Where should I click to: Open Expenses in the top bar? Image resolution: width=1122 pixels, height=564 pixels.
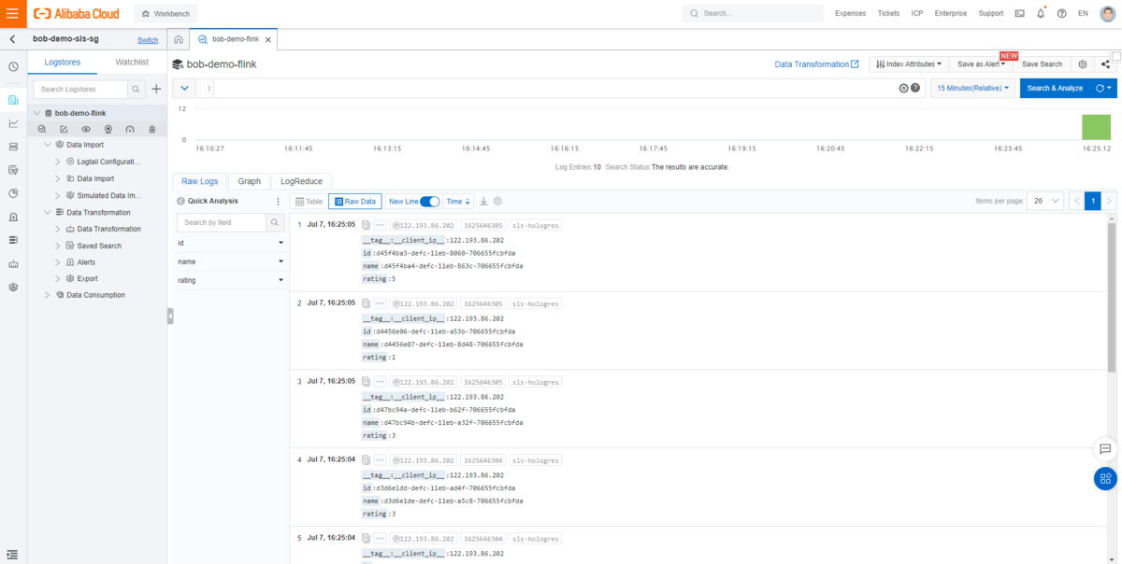850,13
